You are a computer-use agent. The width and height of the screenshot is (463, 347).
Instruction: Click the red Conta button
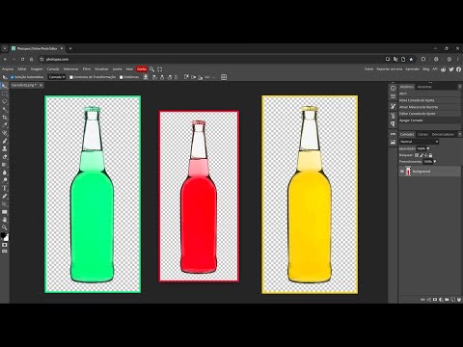(142, 69)
